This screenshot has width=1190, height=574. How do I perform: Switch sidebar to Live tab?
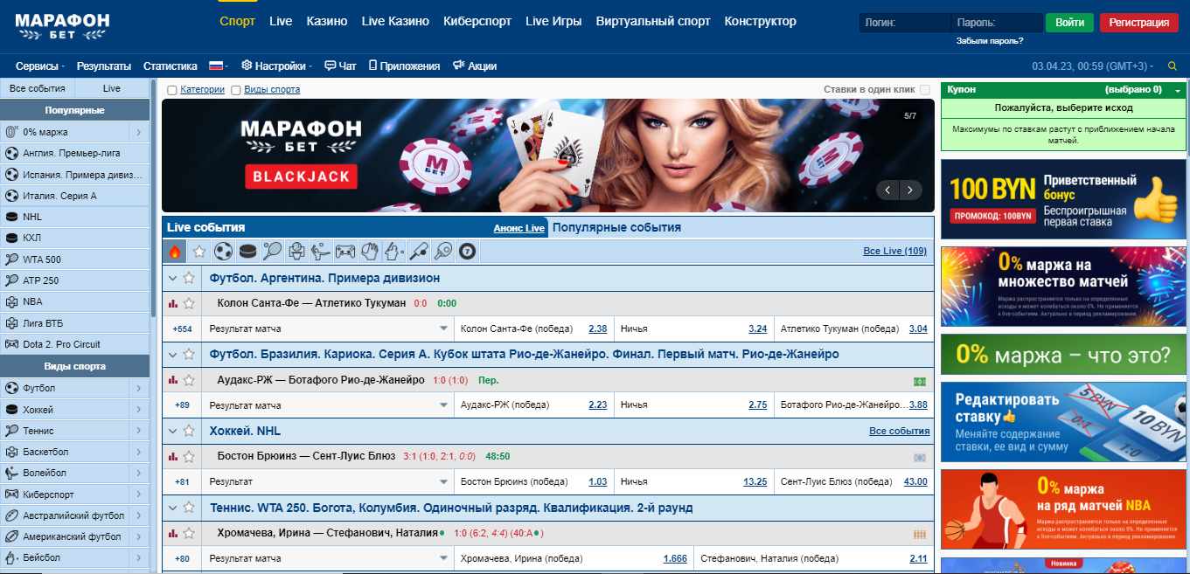point(112,88)
